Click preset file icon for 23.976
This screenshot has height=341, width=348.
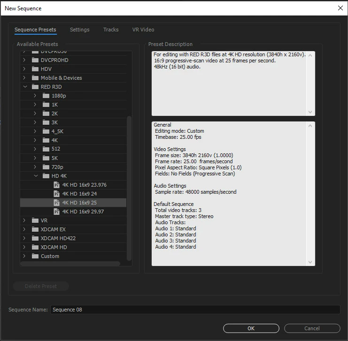[57, 185]
